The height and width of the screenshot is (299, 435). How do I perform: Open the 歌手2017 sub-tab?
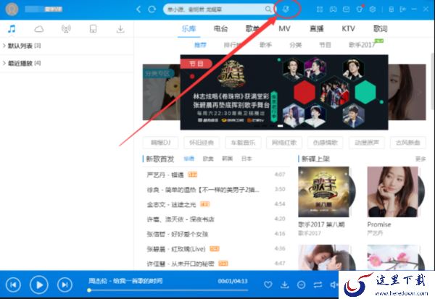tap(362, 45)
